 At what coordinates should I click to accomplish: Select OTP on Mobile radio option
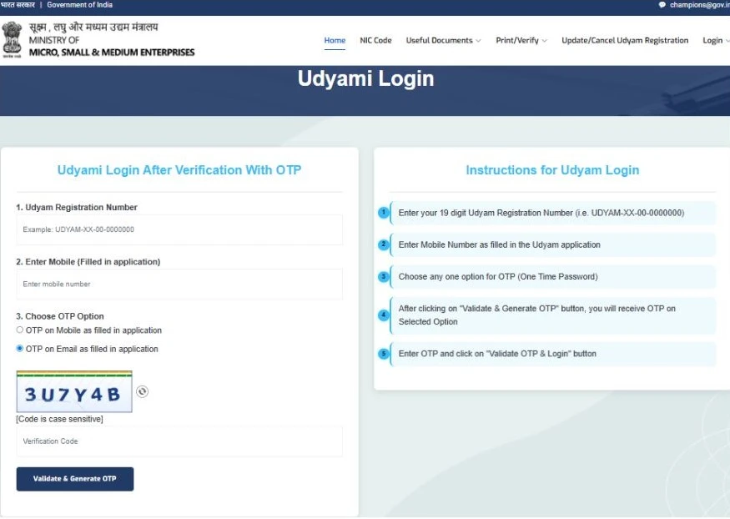point(19,330)
